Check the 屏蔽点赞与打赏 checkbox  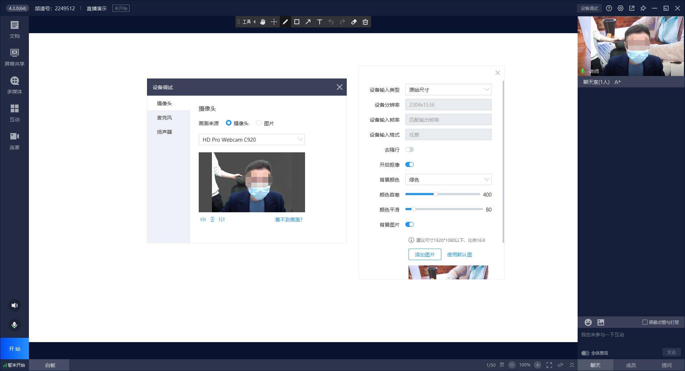(x=645, y=322)
